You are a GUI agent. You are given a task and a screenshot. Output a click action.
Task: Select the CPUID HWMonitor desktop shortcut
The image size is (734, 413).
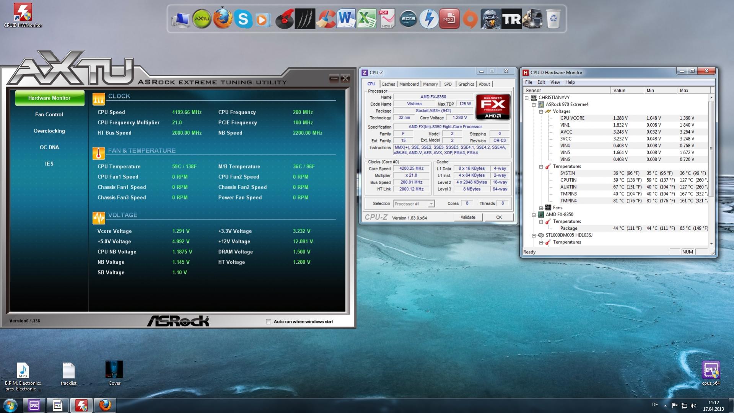[x=23, y=15]
